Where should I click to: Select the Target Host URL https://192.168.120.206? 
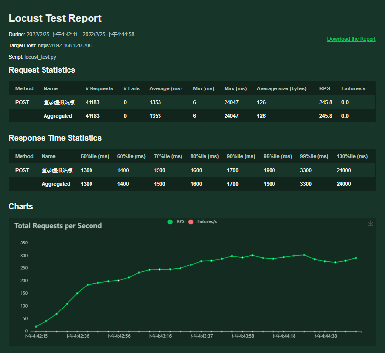click(x=65, y=45)
